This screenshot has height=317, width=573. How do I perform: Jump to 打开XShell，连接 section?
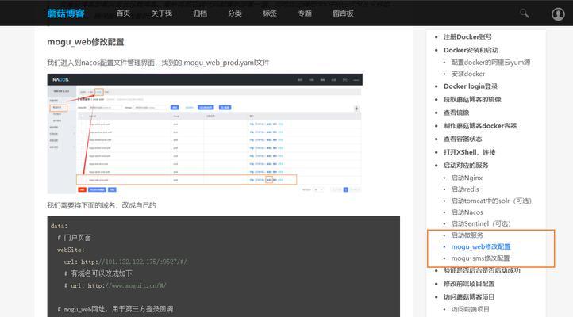coord(469,152)
